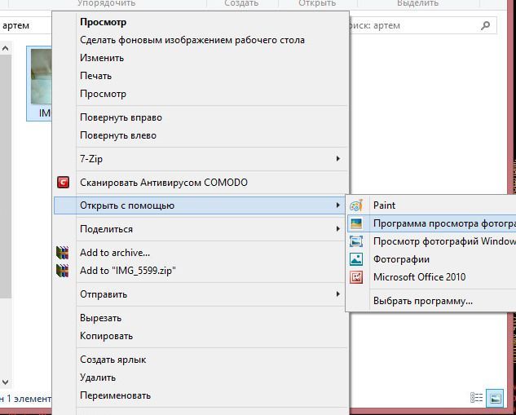516x415 pixels.
Task: Select Повернуть вправо from context menu
Action: (121, 117)
